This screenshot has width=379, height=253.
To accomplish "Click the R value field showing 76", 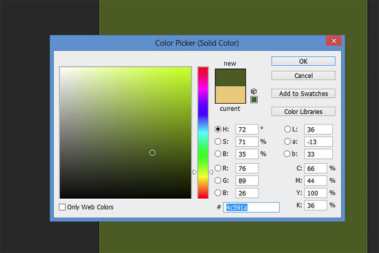I will [247, 168].
